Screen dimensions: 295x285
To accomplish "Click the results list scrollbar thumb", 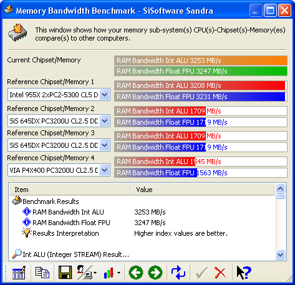I will 281,196.
